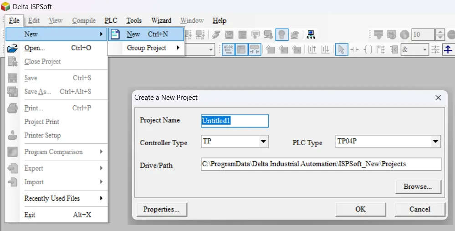
Task: Click the Project Name field with Untitled1
Action: pyautogui.click(x=235, y=121)
